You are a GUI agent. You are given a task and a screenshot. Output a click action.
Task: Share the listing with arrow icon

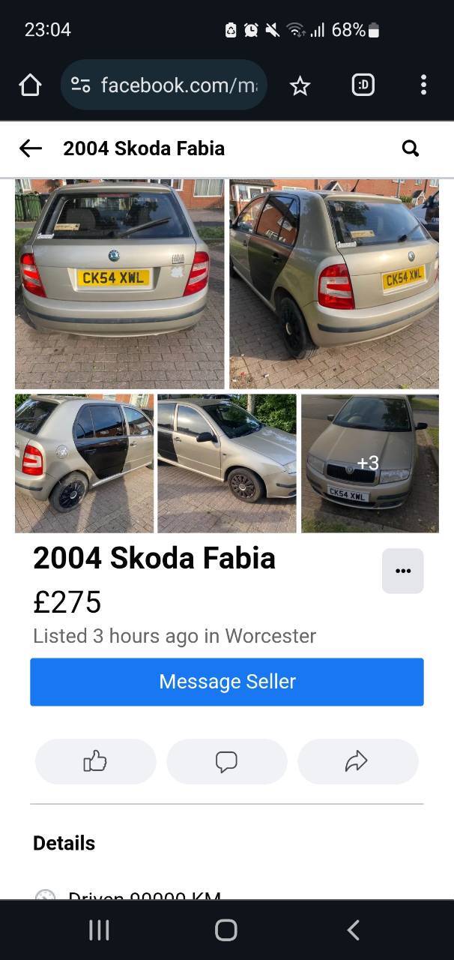(x=357, y=762)
